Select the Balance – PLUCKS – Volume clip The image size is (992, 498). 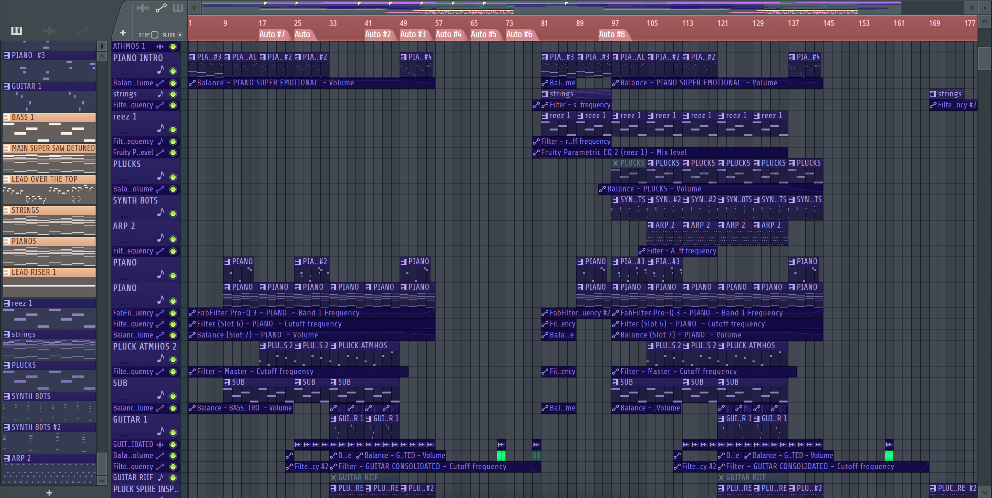click(710, 189)
